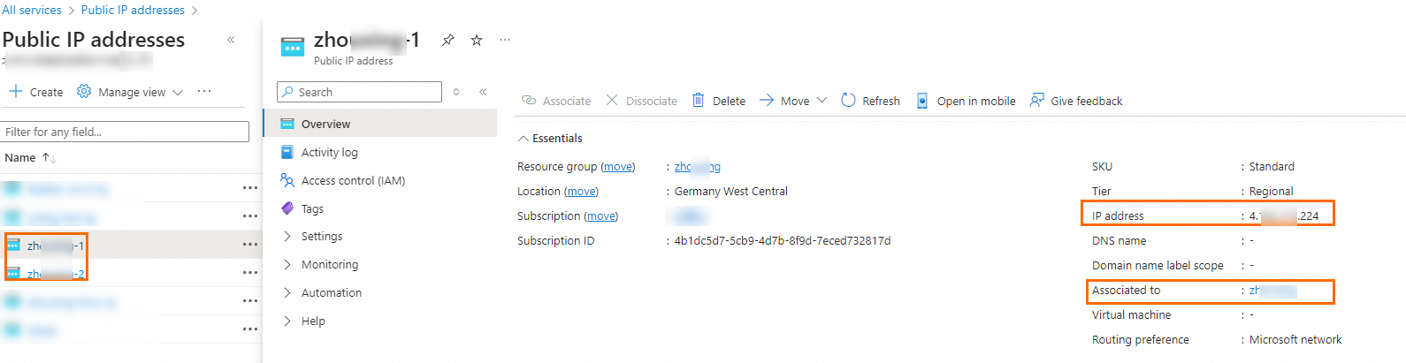Viewport: 1406px width, 363px height.
Task: Click the Create plus icon
Action: 16,92
